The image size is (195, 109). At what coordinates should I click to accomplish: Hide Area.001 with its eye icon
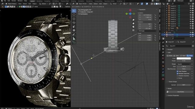coord(190,35)
